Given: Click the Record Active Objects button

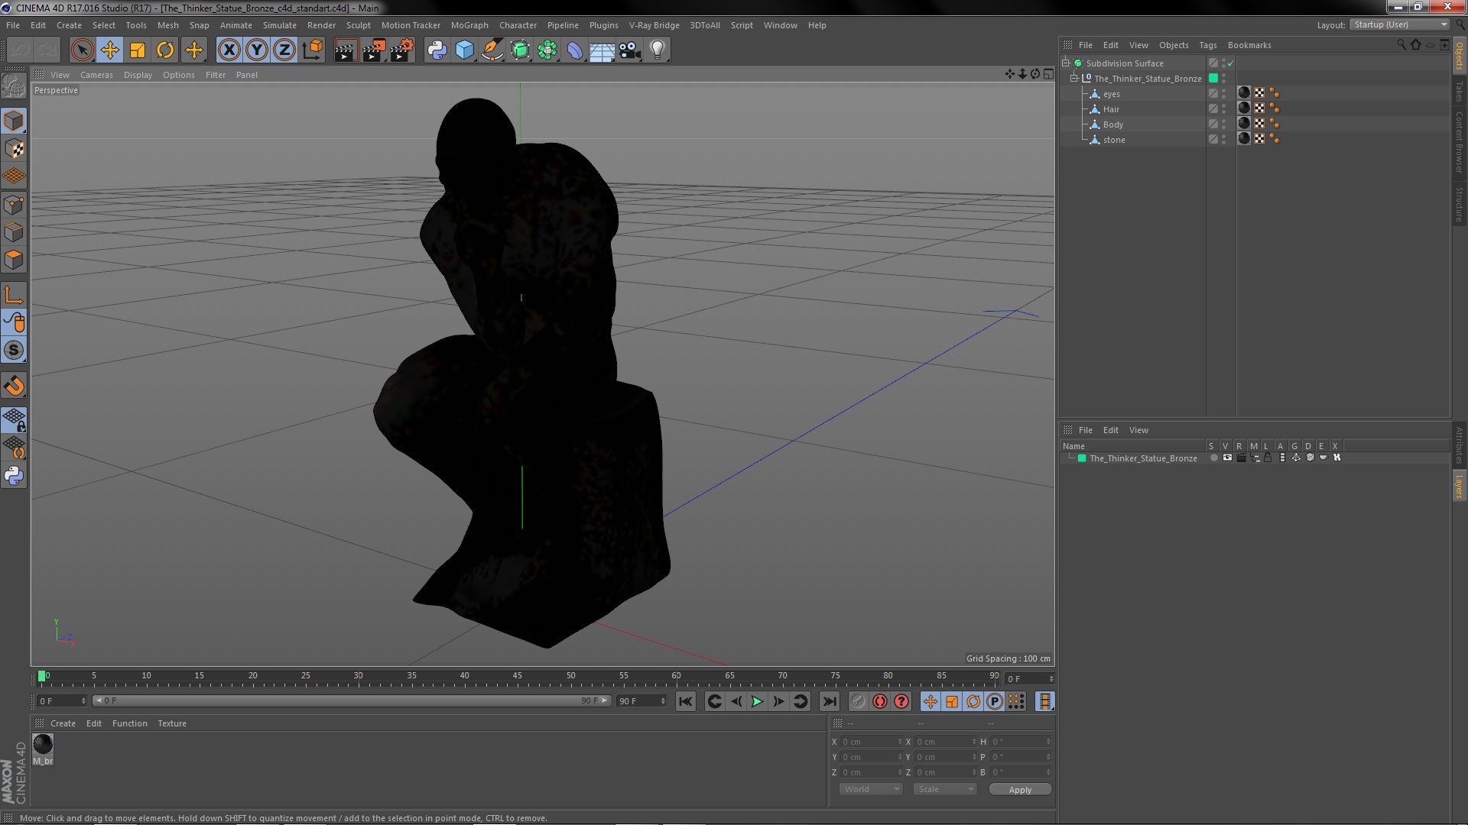Looking at the screenshot, I should pos(859,701).
